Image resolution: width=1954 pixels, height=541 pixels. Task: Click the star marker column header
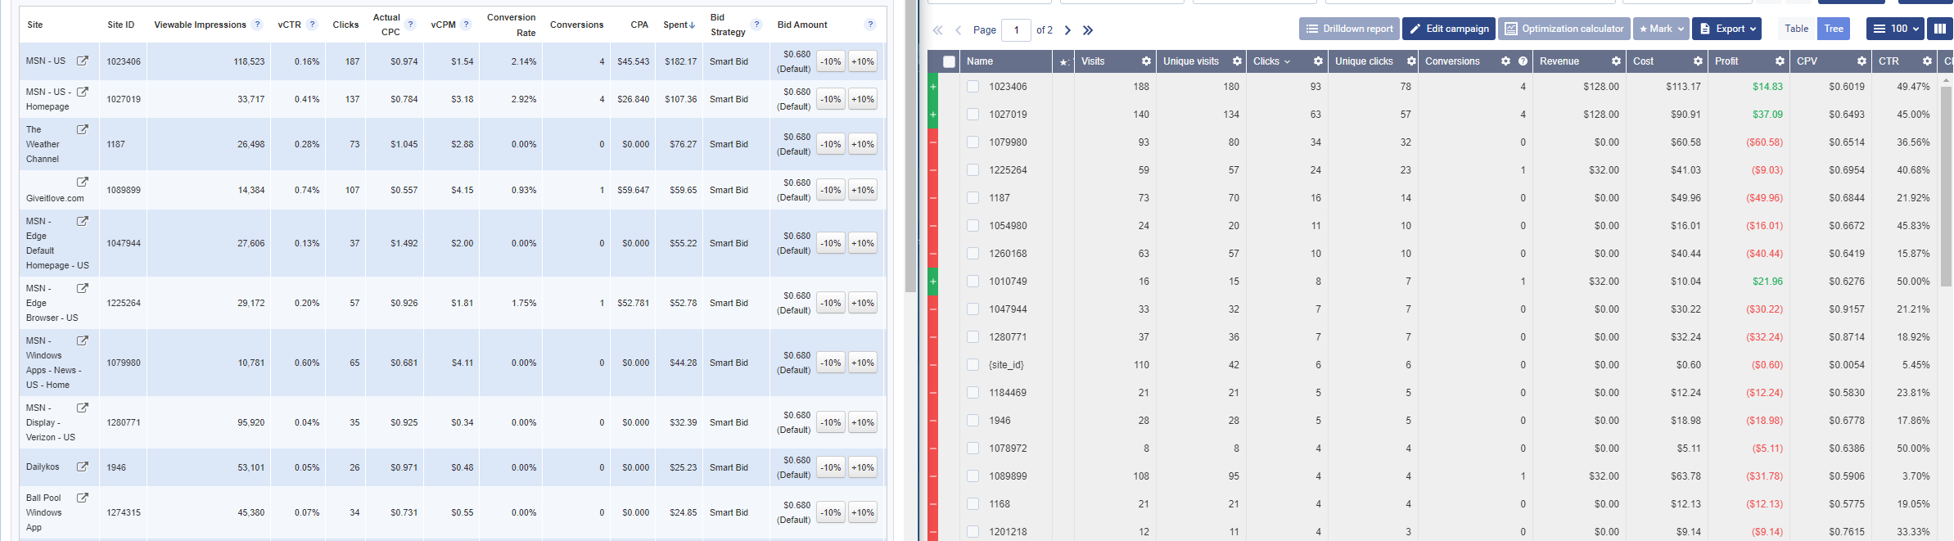tap(1064, 61)
